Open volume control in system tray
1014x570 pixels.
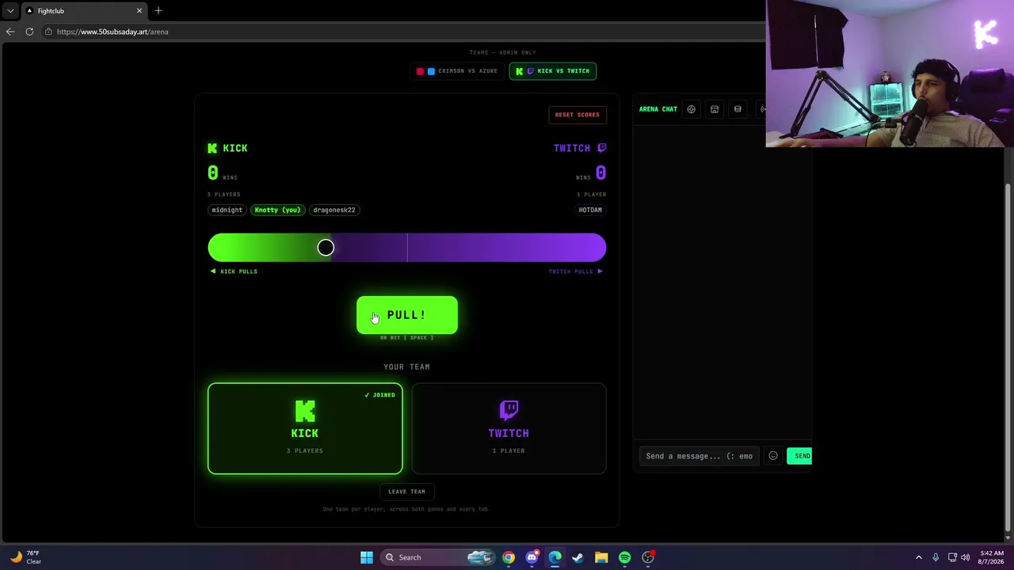pyautogui.click(x=966, y=557)
